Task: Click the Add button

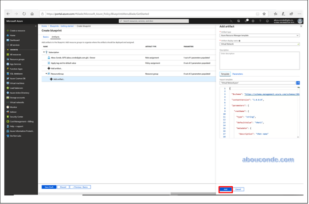Action: (225, 189)
